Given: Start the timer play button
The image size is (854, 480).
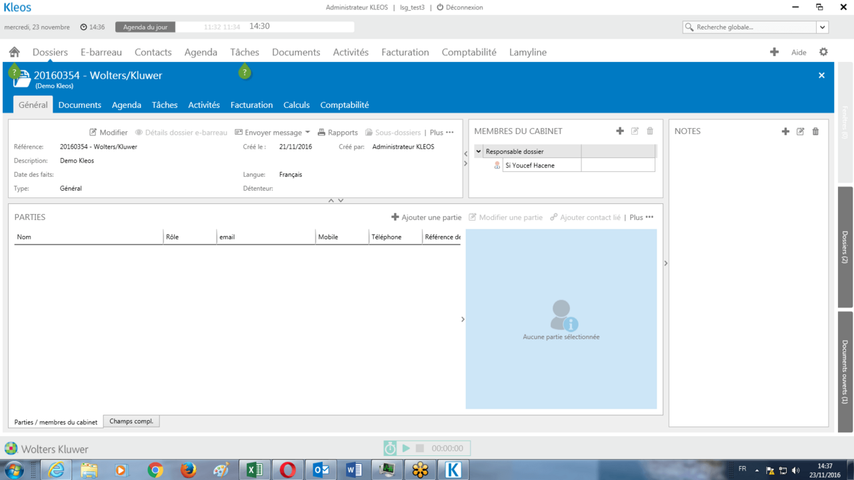Looking at the screenshot, I should 406,449.
